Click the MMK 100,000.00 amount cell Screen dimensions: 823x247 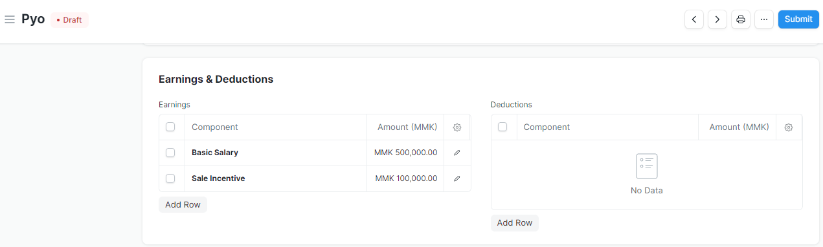tap(405, 178)
